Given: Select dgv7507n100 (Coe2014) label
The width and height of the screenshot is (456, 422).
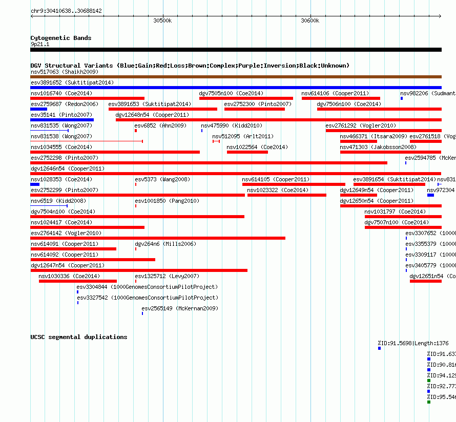Looking at the screenshot, I should pyautogui.click(x=397, y=222).
